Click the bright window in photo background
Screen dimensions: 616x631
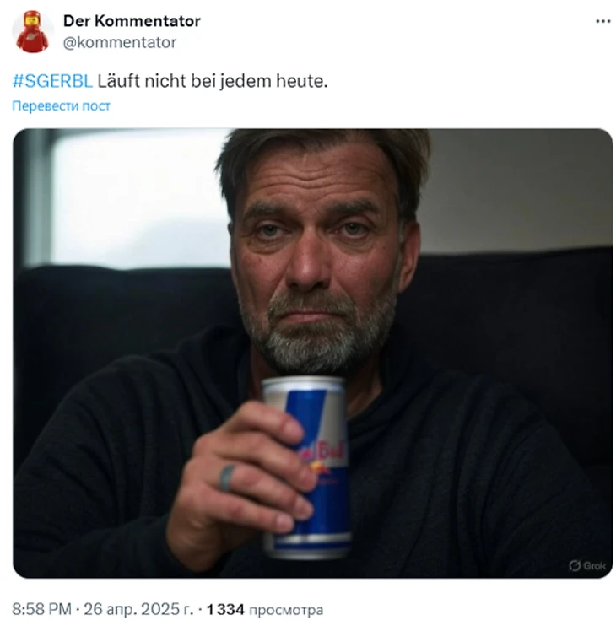(135, 198)
